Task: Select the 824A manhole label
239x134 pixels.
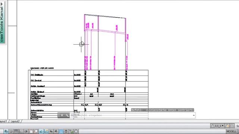Action: click(85, 105)
